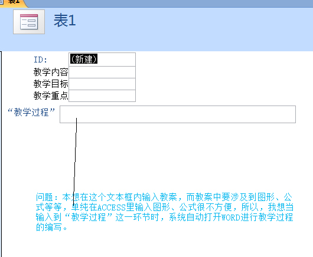Click the blue annotation line starting with 问题

pos(164,197)
